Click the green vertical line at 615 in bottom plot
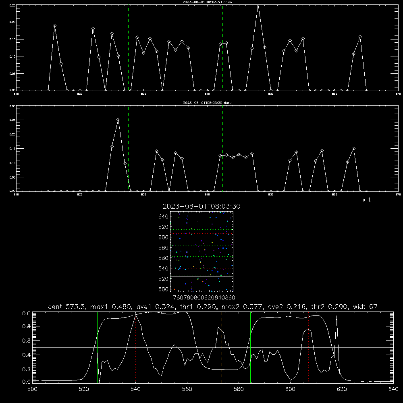Image resolution: width=403 pixels, height=403 pixels. point(329,347)
